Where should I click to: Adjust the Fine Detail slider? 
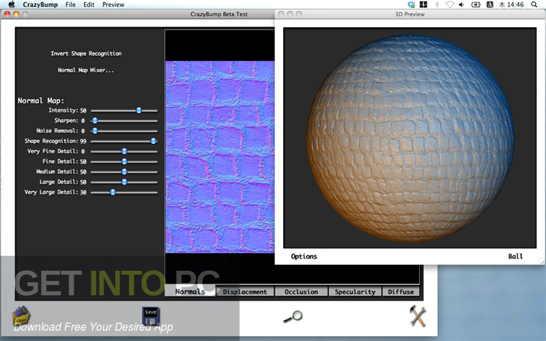(124, 162)
